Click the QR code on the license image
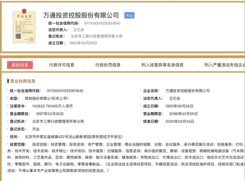Screen dimensions: 245x181 click(x=18, y=36)
